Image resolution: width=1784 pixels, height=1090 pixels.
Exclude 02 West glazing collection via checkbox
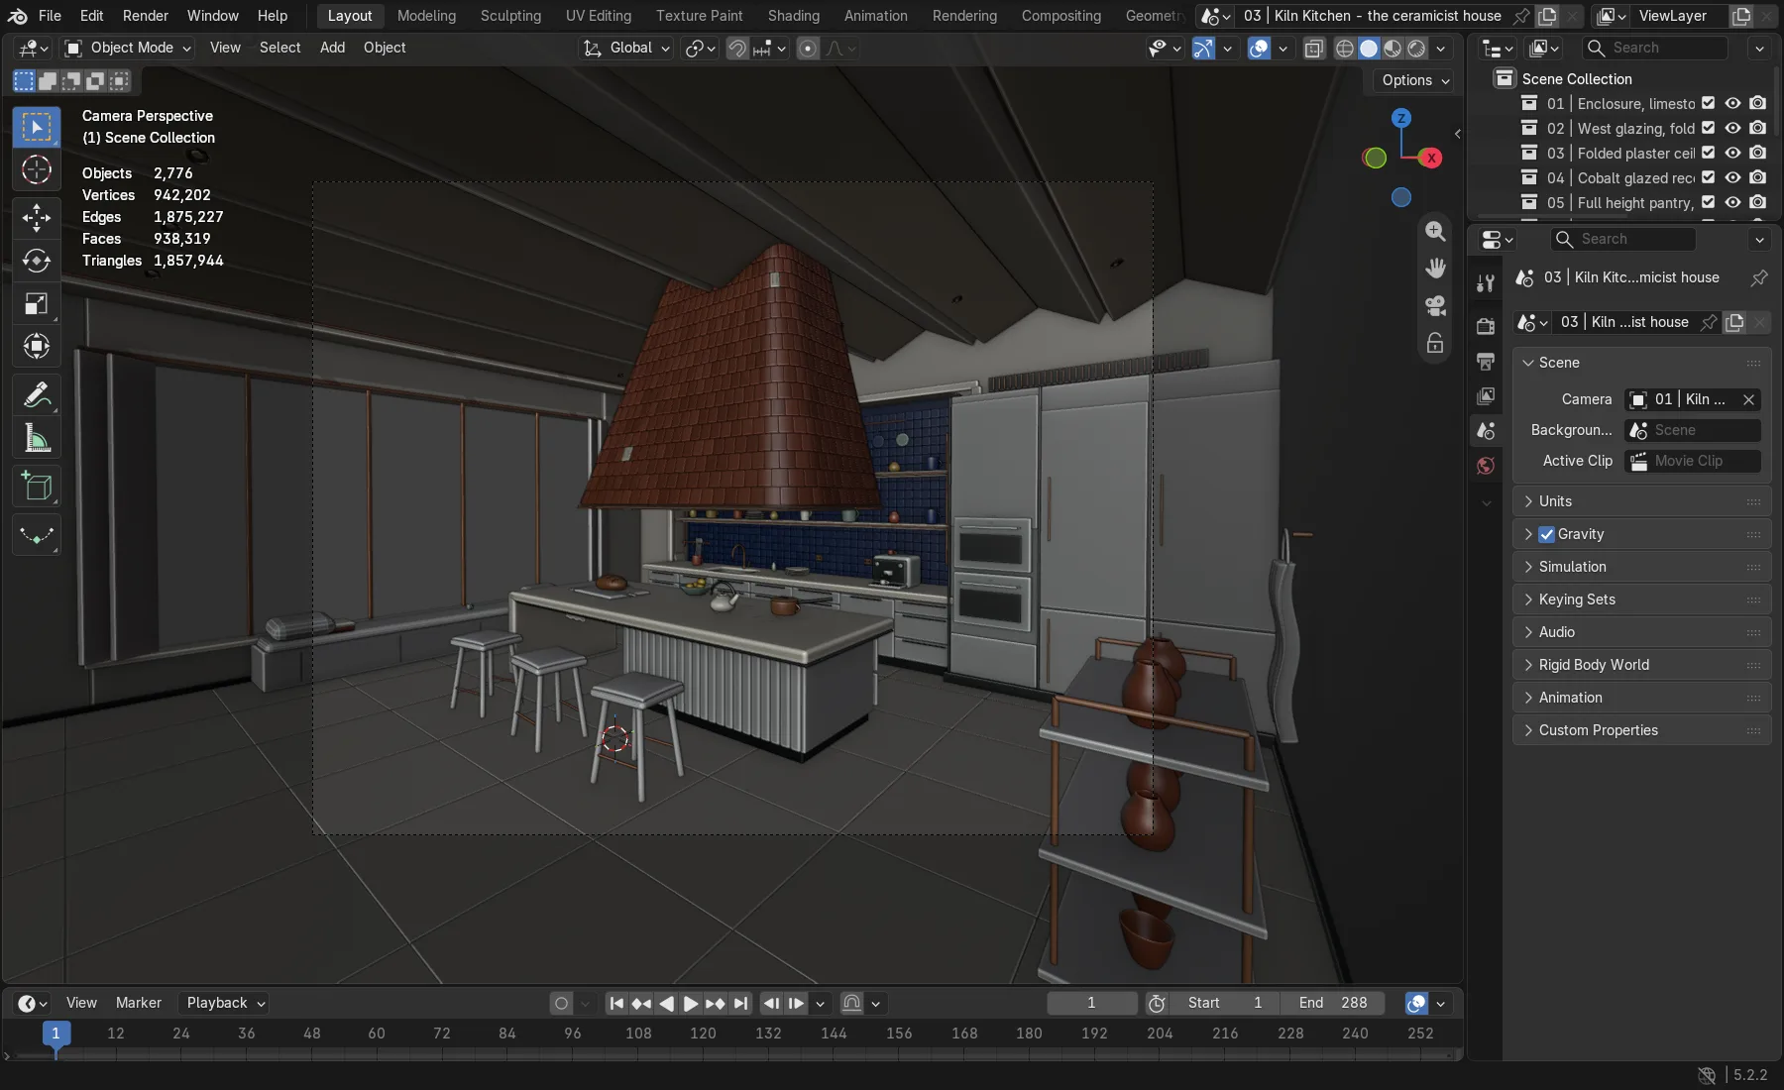[1708, 128]
